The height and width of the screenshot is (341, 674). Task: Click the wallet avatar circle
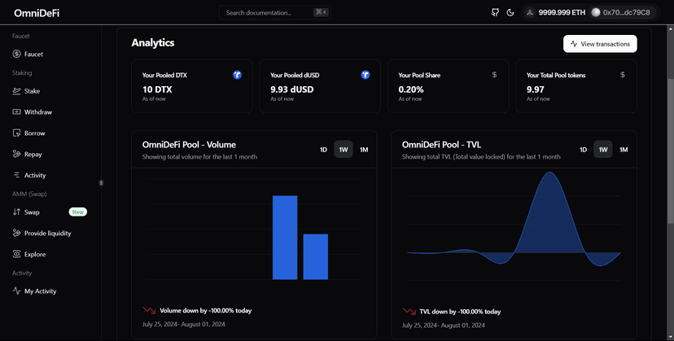tap(596, 12)
